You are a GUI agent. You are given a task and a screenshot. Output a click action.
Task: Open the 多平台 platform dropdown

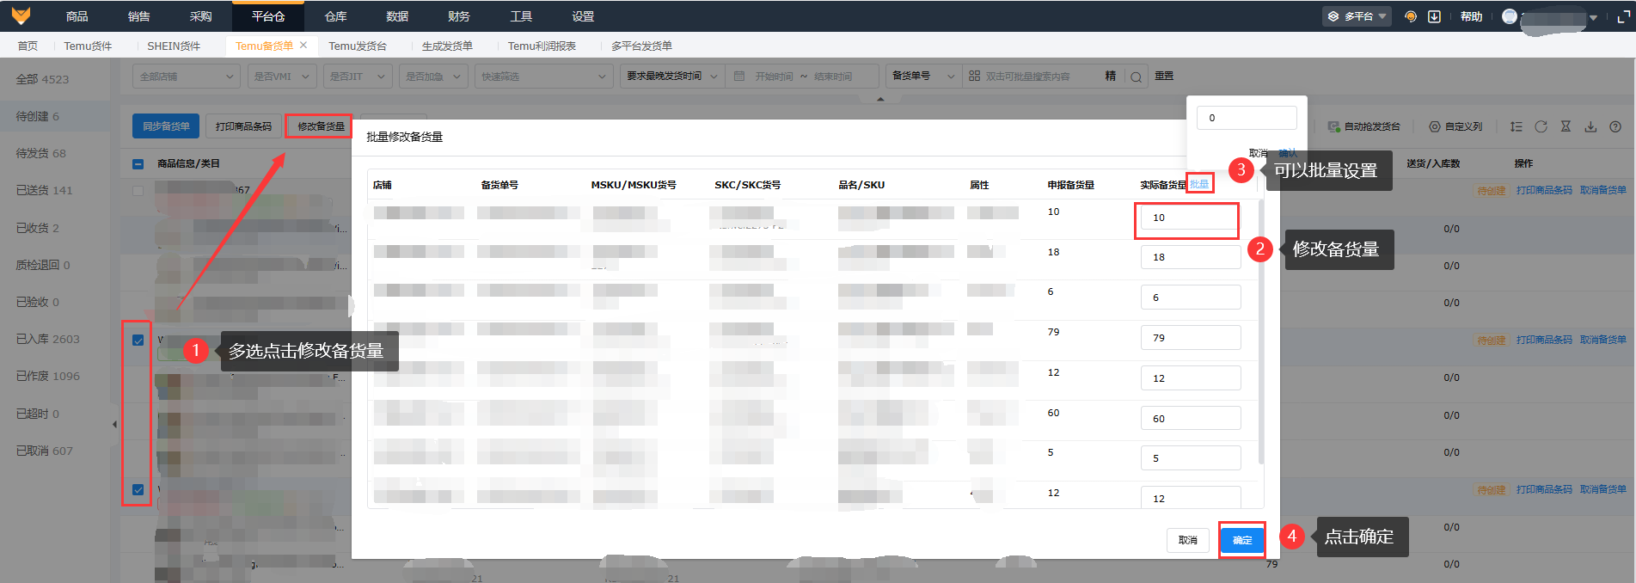click(1357, 16)
